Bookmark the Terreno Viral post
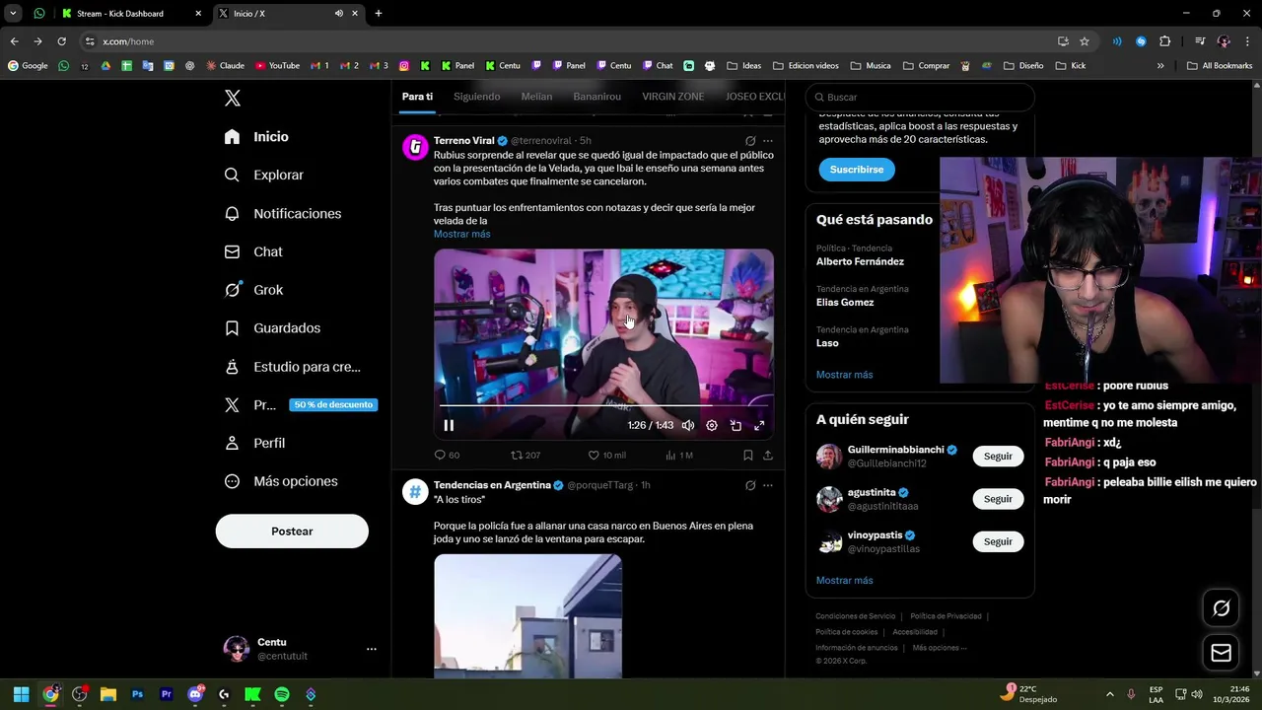 748,455
